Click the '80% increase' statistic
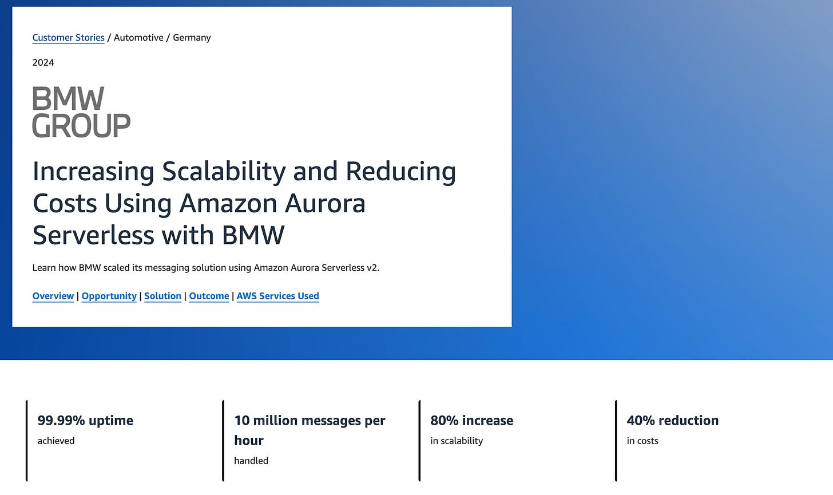 [472, 420]
